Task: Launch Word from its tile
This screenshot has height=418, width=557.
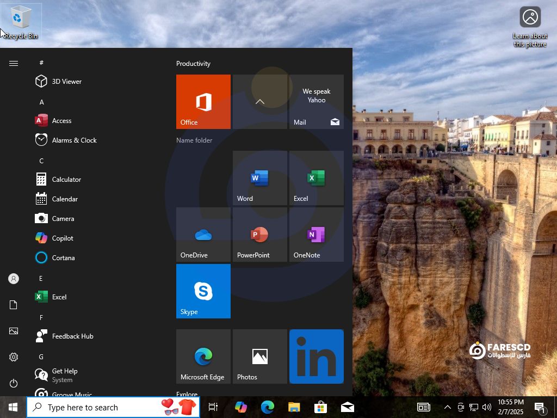Action: click(x=260, y=178)
